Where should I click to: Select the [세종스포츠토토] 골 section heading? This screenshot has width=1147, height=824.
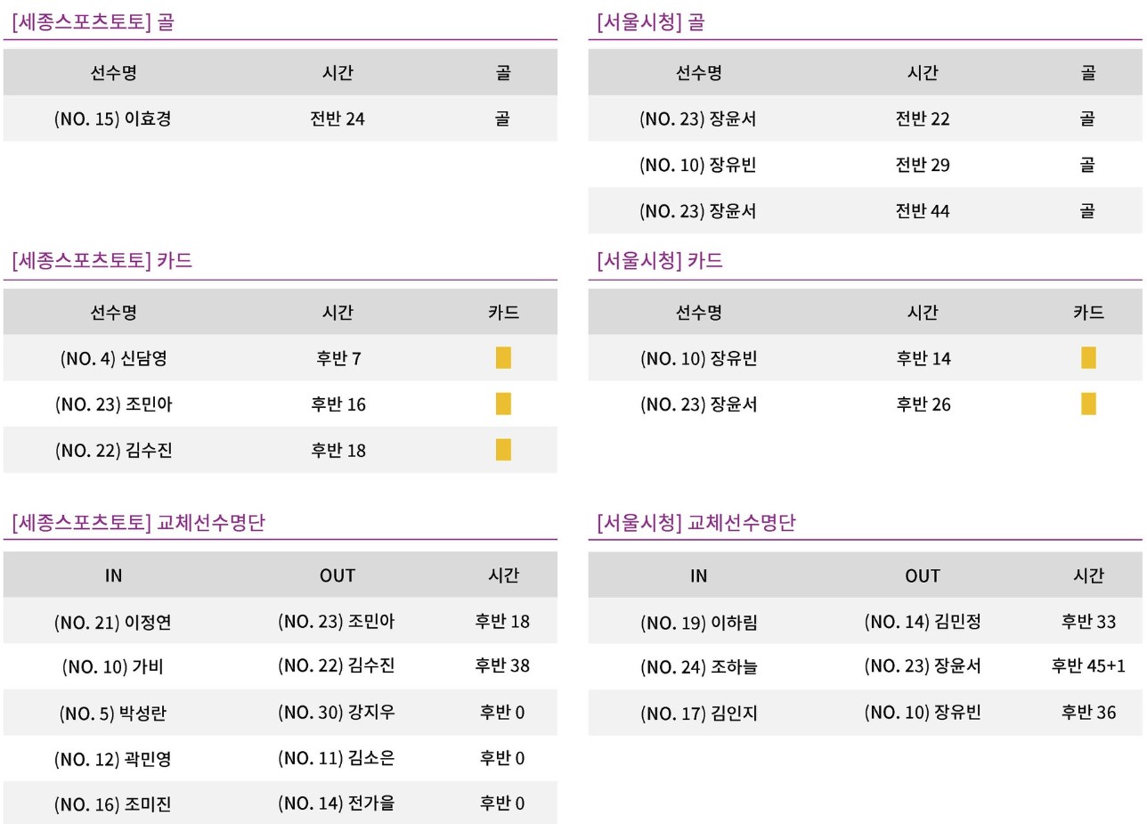(94, 22)
